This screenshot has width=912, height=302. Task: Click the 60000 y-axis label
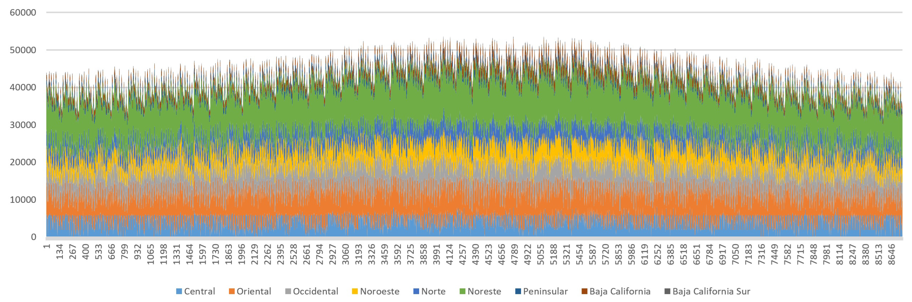coord(23,13)
